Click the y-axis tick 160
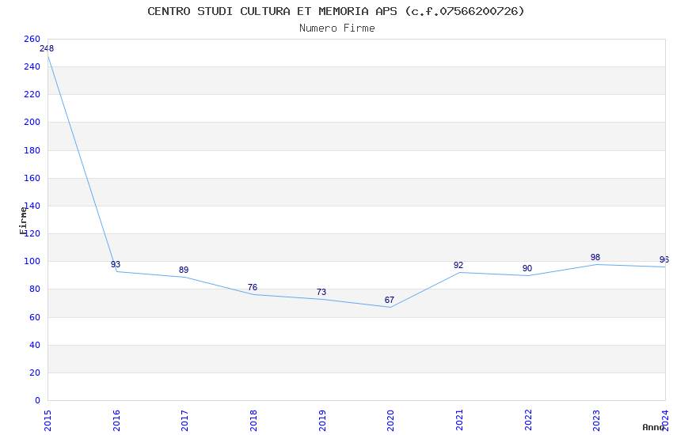 click(32, 178)
